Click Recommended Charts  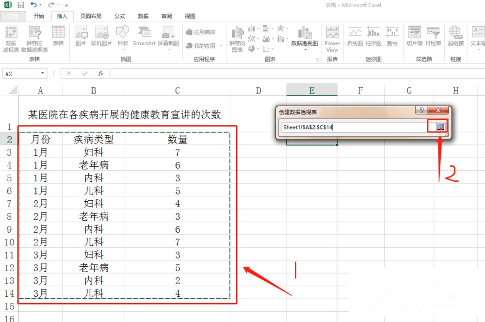click(238, 39)
